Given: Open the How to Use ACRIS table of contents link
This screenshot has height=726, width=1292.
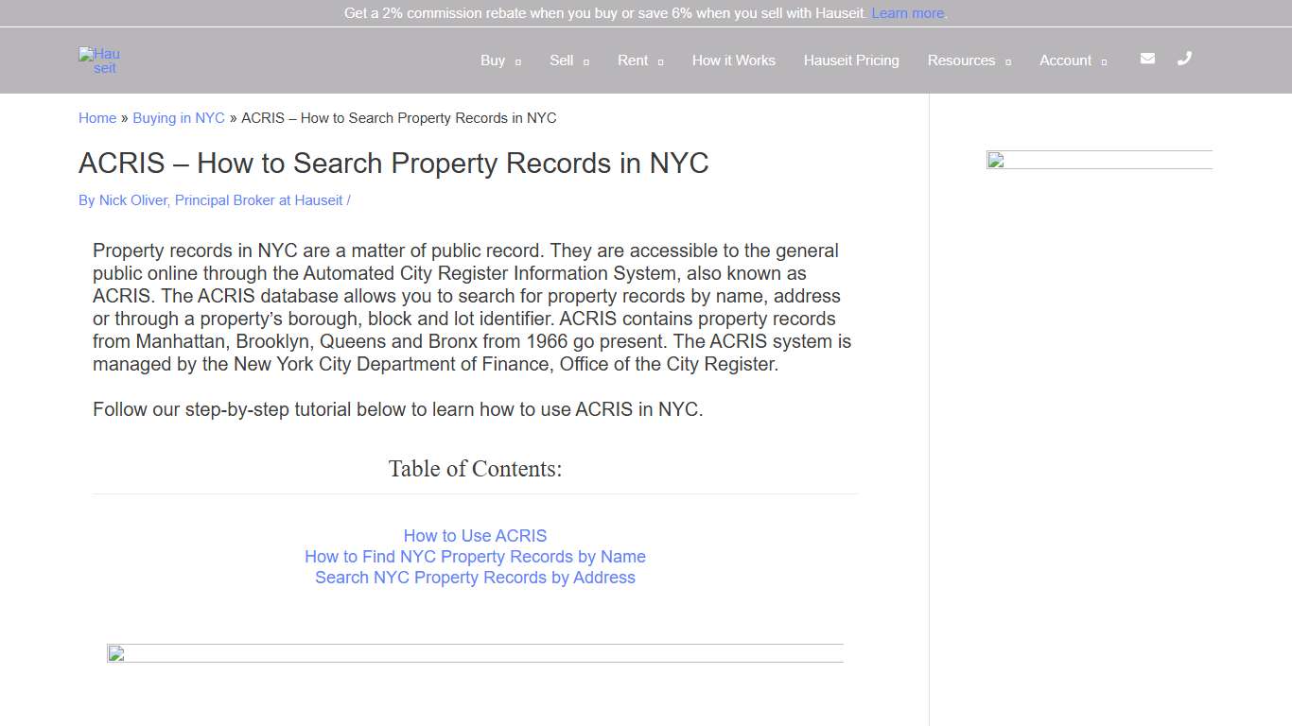Looking at the screenshot, I should click(475, 535).
